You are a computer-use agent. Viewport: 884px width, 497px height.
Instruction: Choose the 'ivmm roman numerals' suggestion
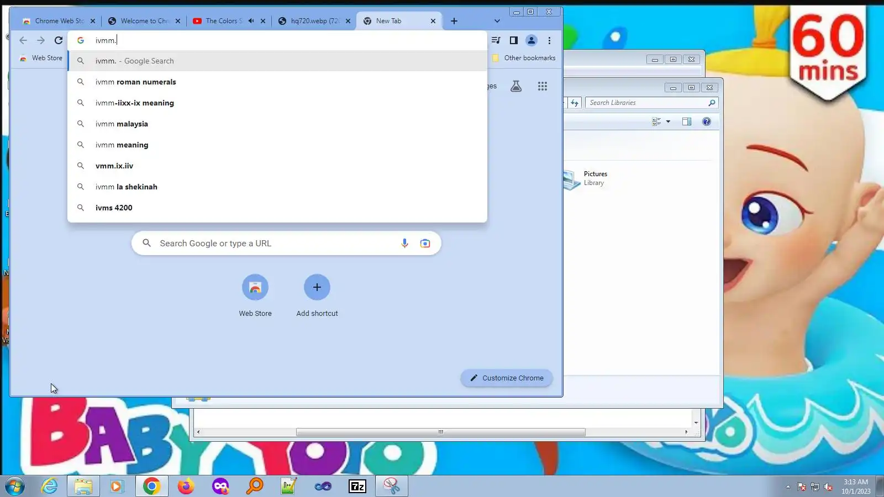pos(277,82)
